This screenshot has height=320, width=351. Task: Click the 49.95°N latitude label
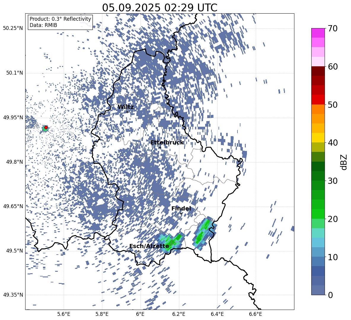click(13, 118)
